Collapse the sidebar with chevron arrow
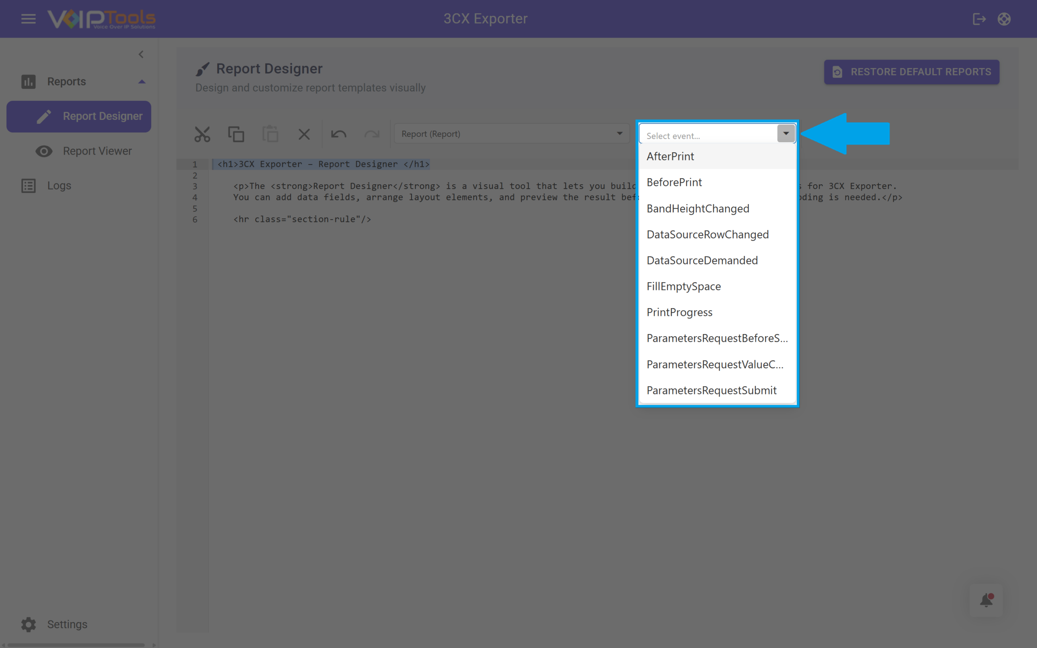This screenshot has height=648, width=1037. click(x=141, y=54)
